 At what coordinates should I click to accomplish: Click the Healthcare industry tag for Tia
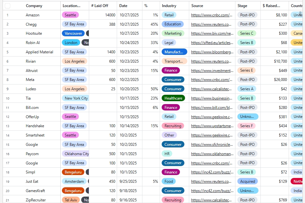173,98
